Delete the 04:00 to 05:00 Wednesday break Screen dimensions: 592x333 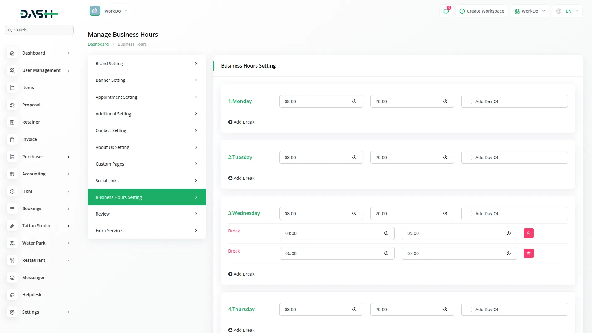click(x=528, y=233)
